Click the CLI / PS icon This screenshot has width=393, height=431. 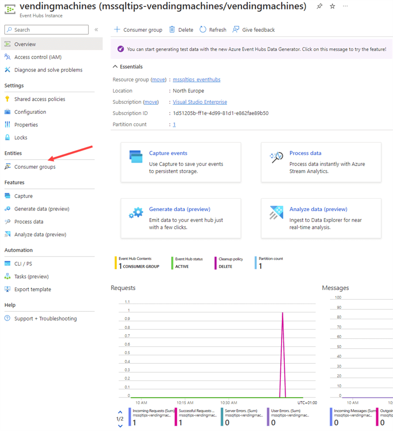(x=7, y=263)
